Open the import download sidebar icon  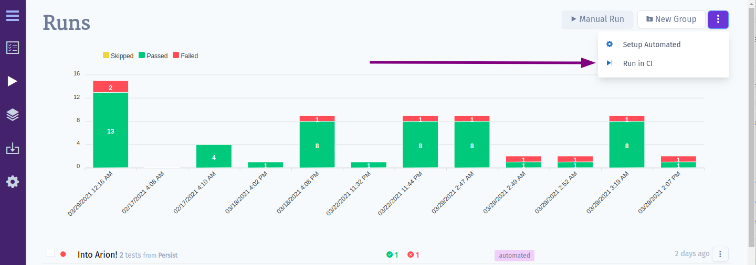[13, 149]
